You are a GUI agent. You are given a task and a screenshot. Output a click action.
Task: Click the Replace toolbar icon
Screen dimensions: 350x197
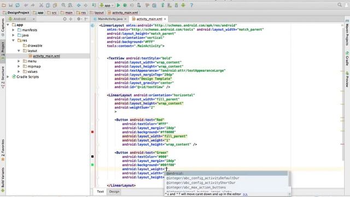tap(70, 5)
